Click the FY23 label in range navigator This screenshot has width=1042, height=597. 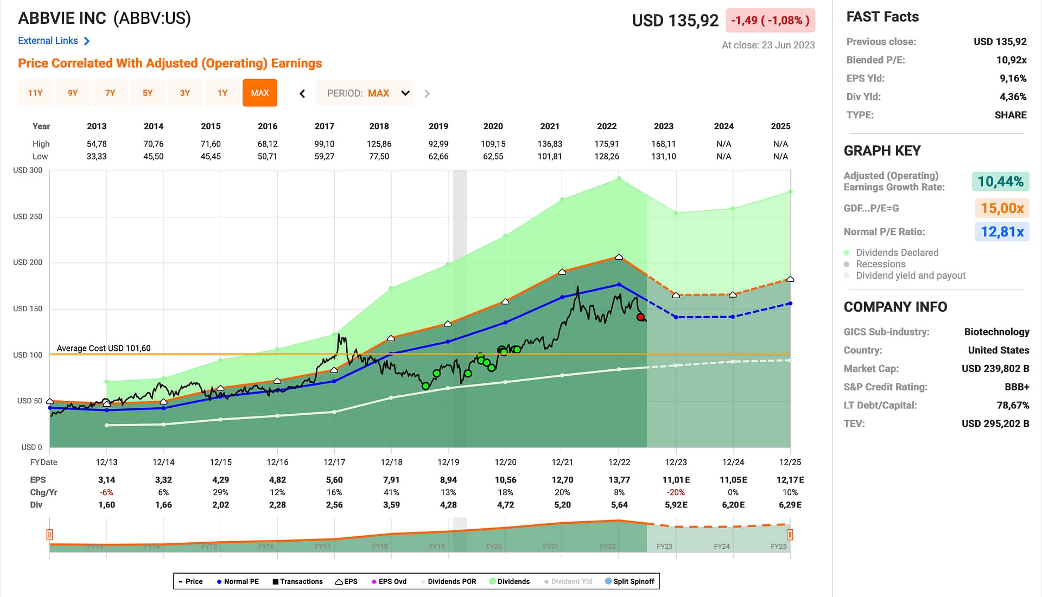click(x=664, y=547)
